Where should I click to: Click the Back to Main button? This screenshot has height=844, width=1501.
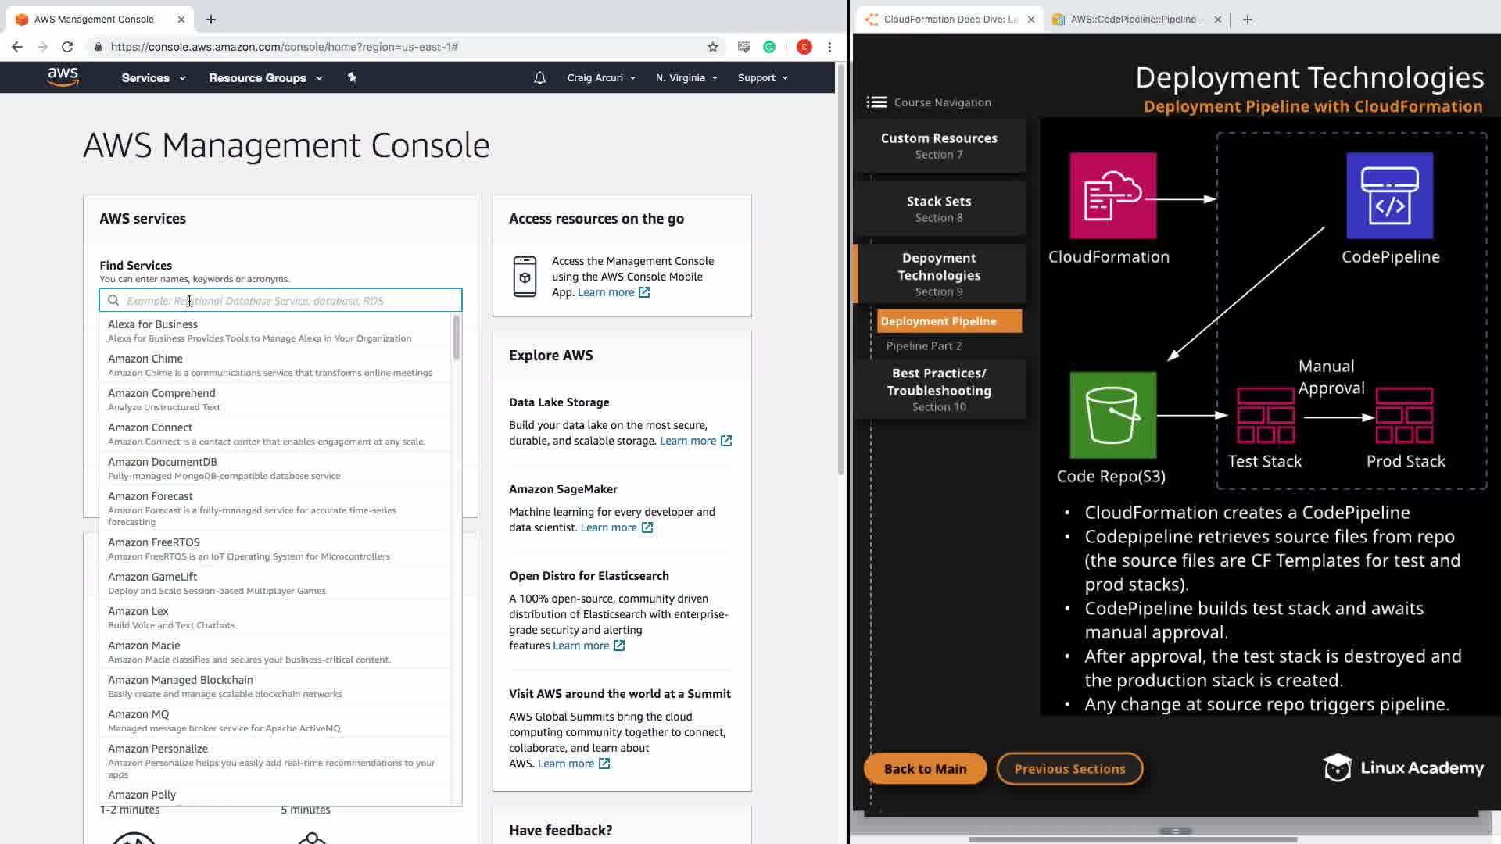tap(925, 768)
